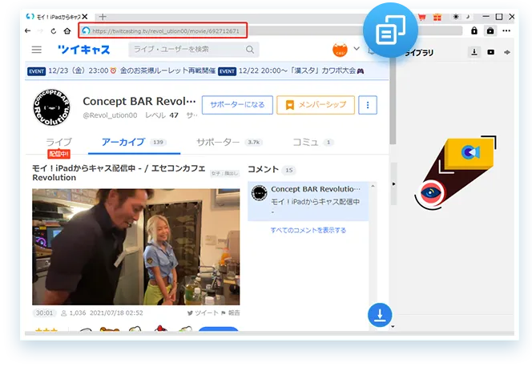The height and width of the screenshot is (371, 532).
Task: Open the red shopping cart icon
Action: click(x=421, y=17)
